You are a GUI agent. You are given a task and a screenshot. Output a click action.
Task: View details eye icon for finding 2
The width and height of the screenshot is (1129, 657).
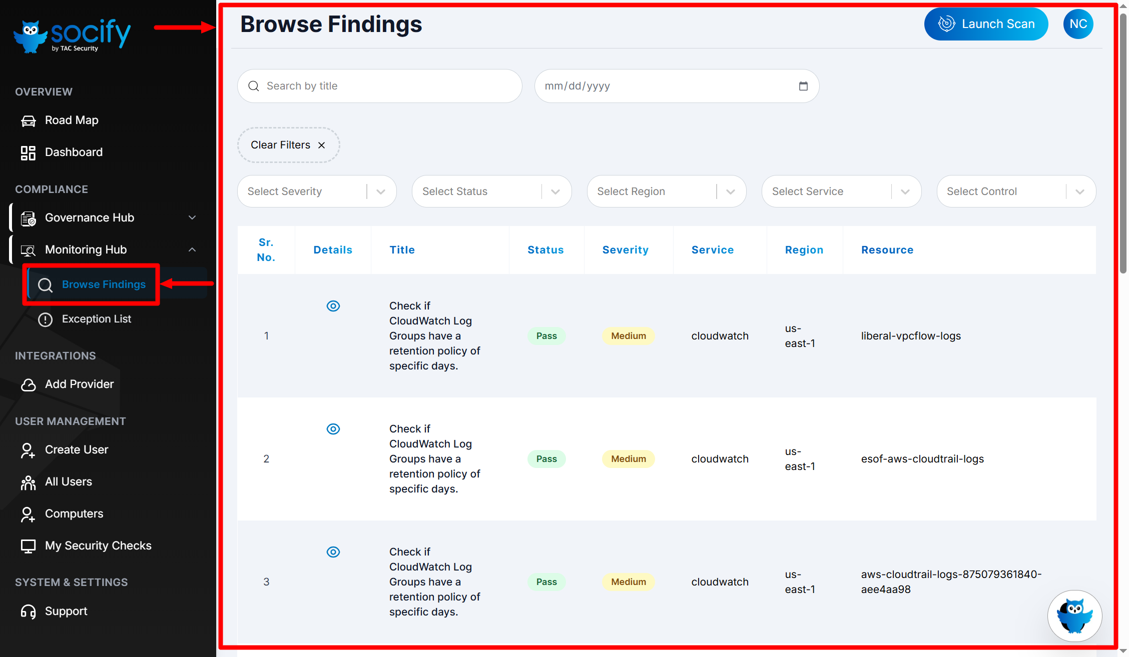333,429
